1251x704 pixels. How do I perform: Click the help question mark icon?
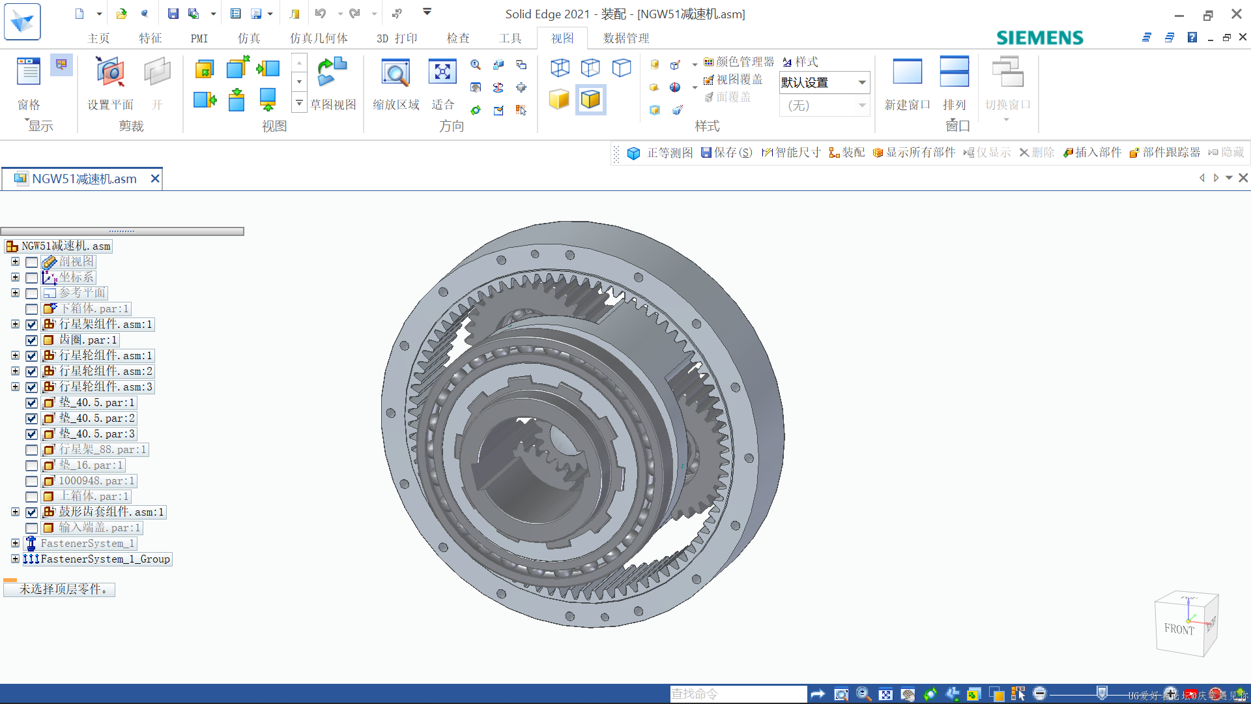point(1192,38)
